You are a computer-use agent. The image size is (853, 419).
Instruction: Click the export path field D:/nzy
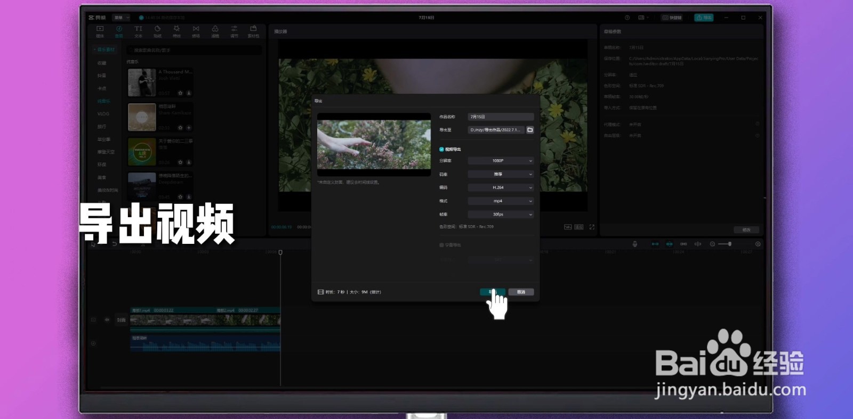click(x=496, y=130)
